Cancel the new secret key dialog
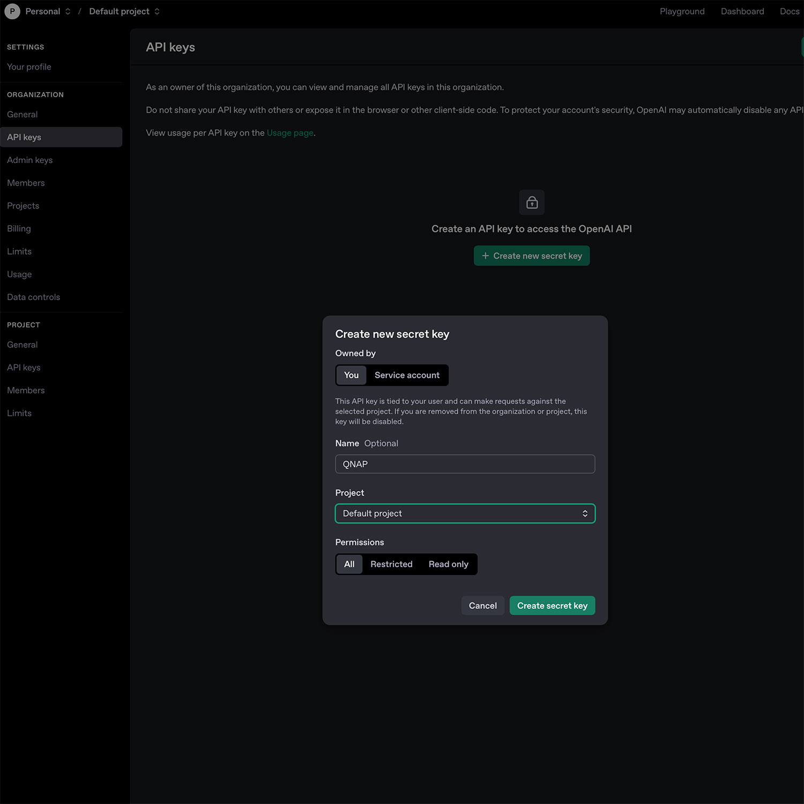Screen dimensions: 804x804 (x=482, y=606)
